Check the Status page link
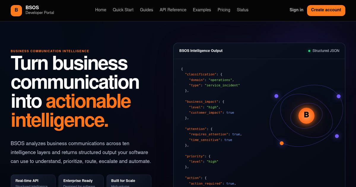The image size is (356, 187). (242, 10)
